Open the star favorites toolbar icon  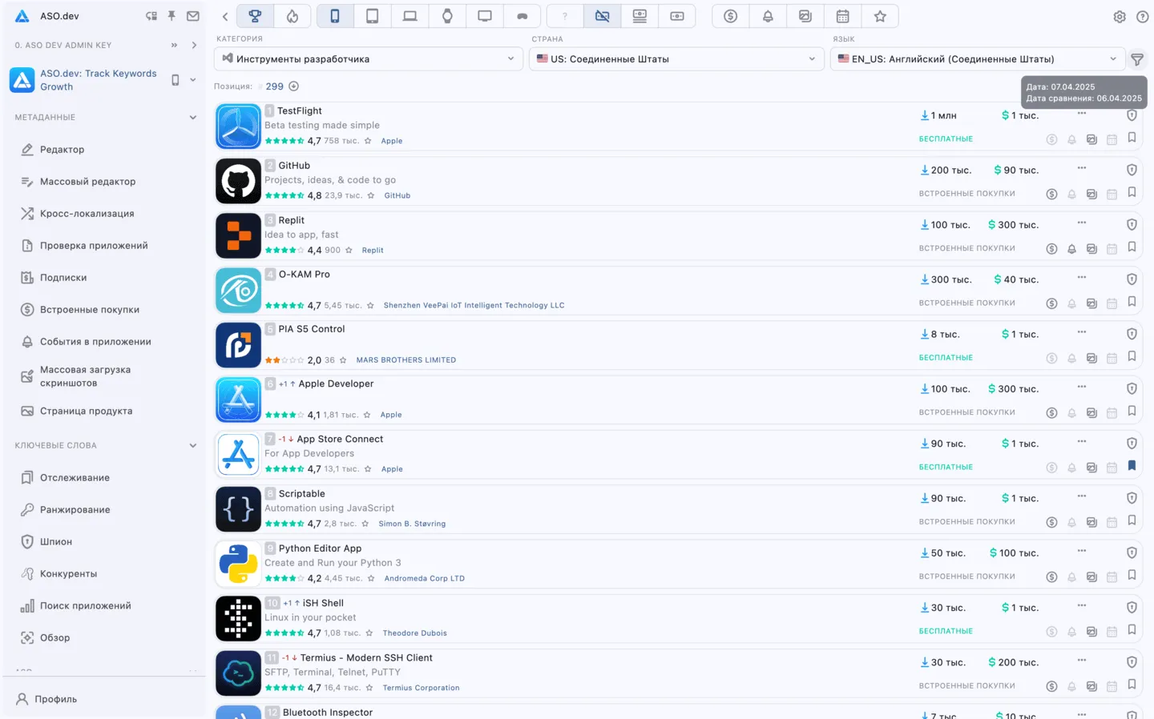(880, 16)
